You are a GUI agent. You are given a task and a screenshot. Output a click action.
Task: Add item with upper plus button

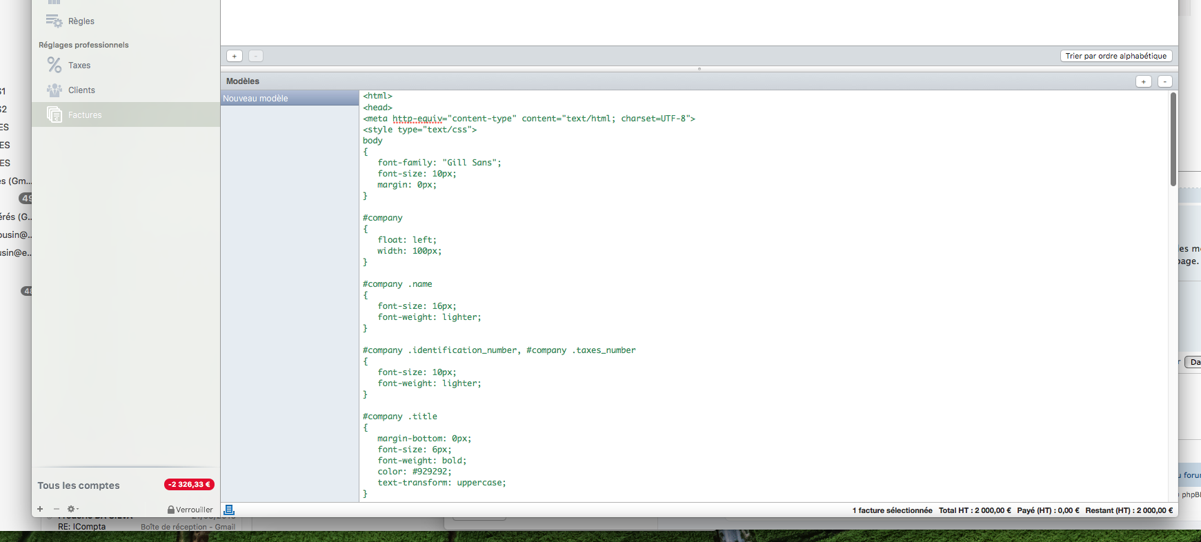tap(235, 56)
